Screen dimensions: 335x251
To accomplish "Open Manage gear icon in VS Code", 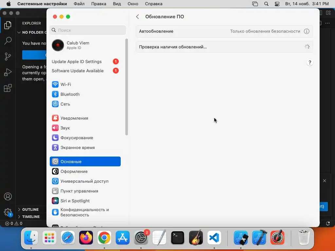I will pos(8,212).
